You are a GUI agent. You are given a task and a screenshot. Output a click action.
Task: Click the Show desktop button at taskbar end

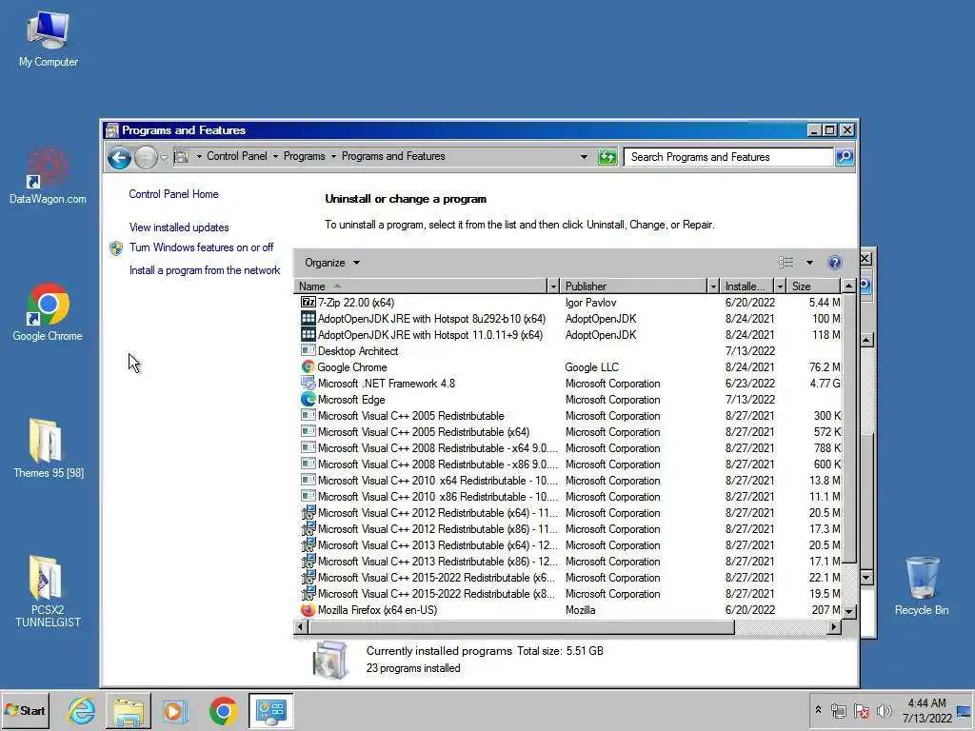pos(965,710)
